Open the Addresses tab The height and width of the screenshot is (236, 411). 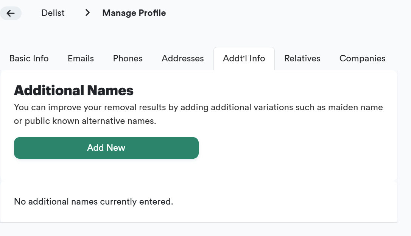tap(183, 58)
